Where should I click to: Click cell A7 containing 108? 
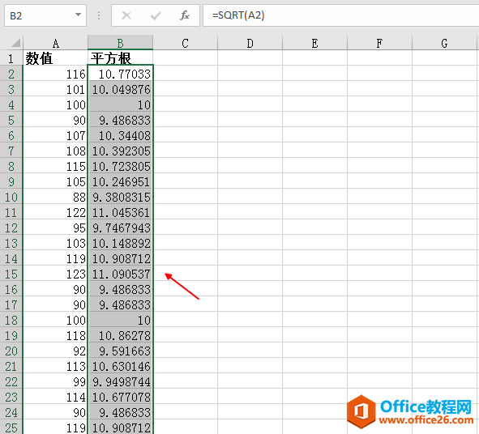(x=55, y=151)
